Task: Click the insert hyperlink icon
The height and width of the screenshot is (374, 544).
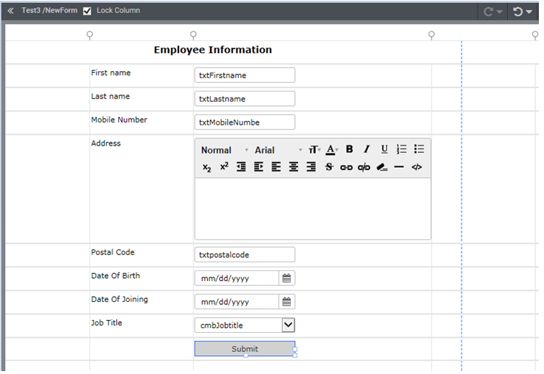Action: coord(346,167)
